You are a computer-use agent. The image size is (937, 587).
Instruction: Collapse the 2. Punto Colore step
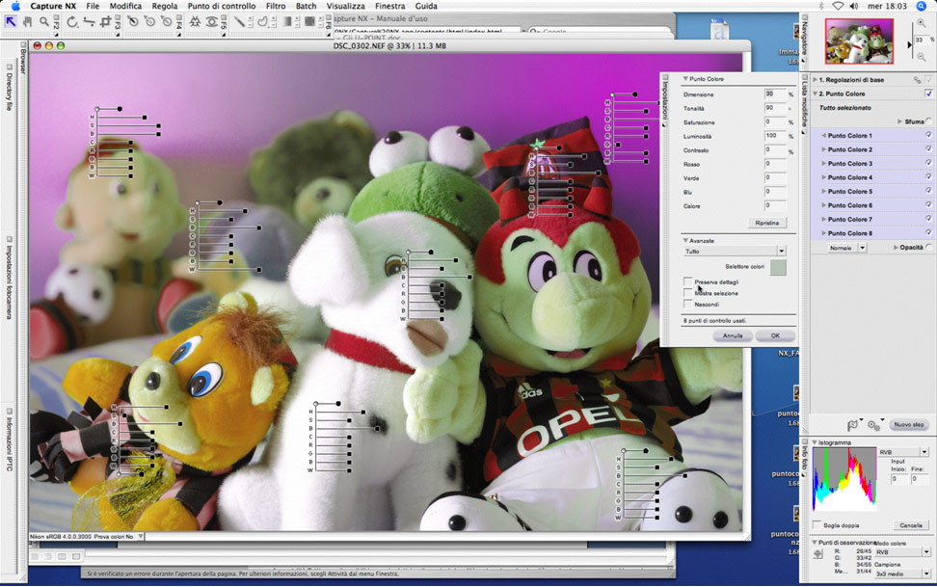[x=816, y=93]
